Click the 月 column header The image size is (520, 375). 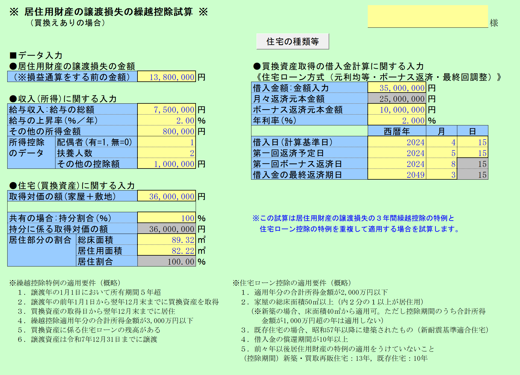coord(441,131)
